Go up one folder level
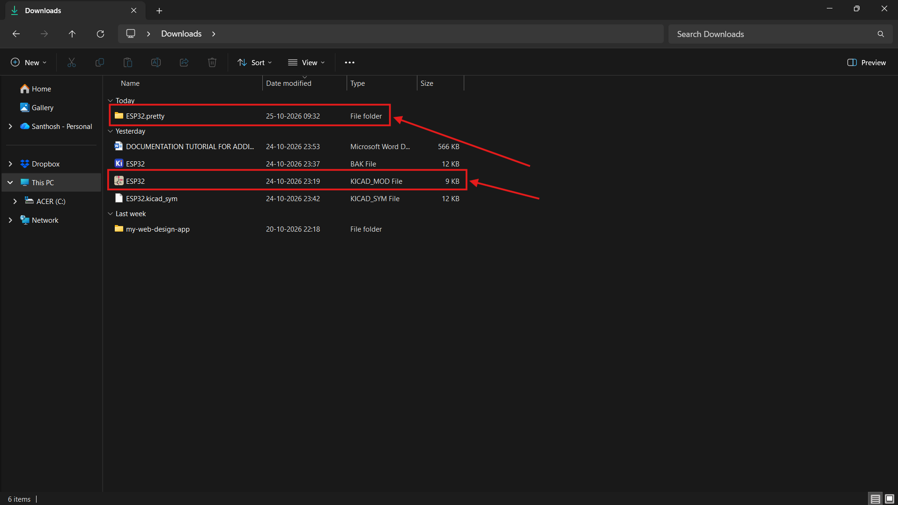Viewport: 898px width, 505px height. [72, 34]
